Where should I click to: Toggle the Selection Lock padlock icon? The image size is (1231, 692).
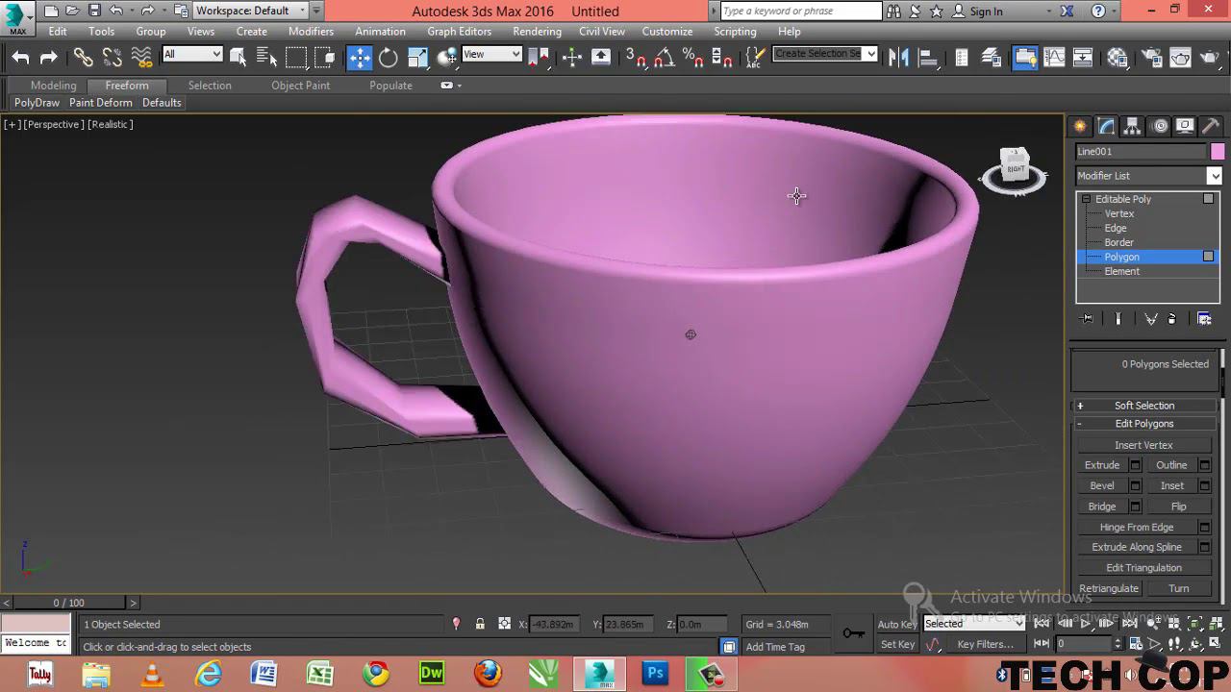pyautogui.click(x=480, y=624)
